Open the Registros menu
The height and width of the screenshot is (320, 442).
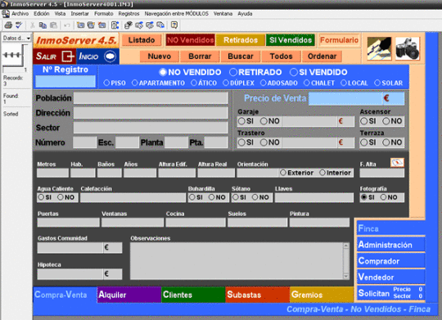coord(129,14)
